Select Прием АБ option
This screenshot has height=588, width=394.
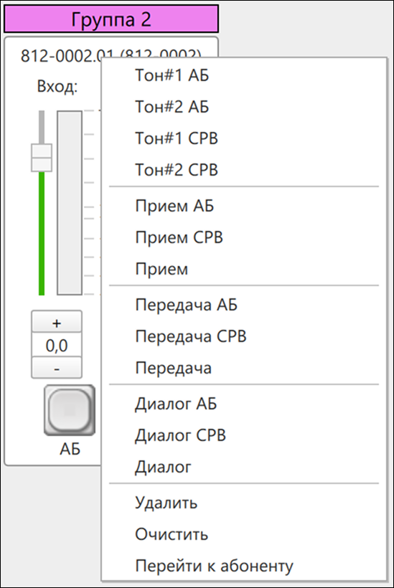click(244, 206)
